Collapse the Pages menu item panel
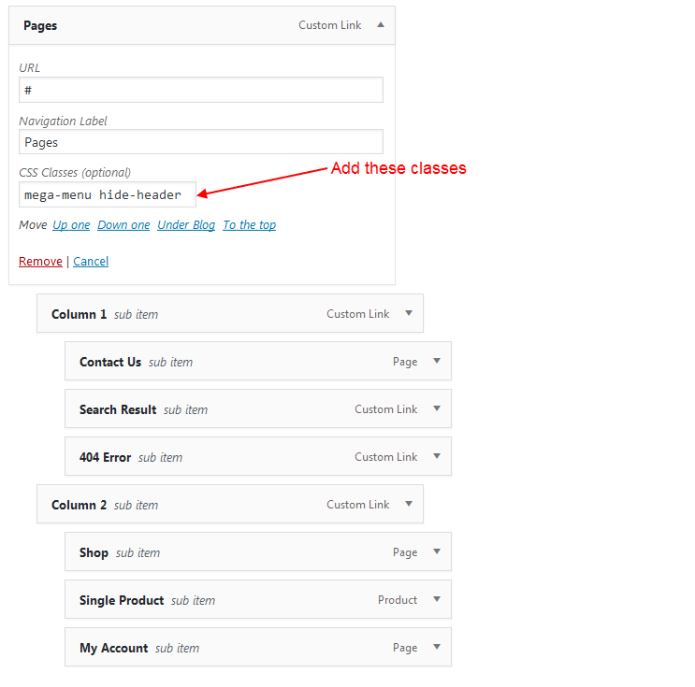Viewport: 695px width, 687px height. tap(381, 25)
